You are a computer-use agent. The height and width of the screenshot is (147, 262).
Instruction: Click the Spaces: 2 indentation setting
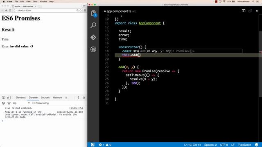pos(210,145)
